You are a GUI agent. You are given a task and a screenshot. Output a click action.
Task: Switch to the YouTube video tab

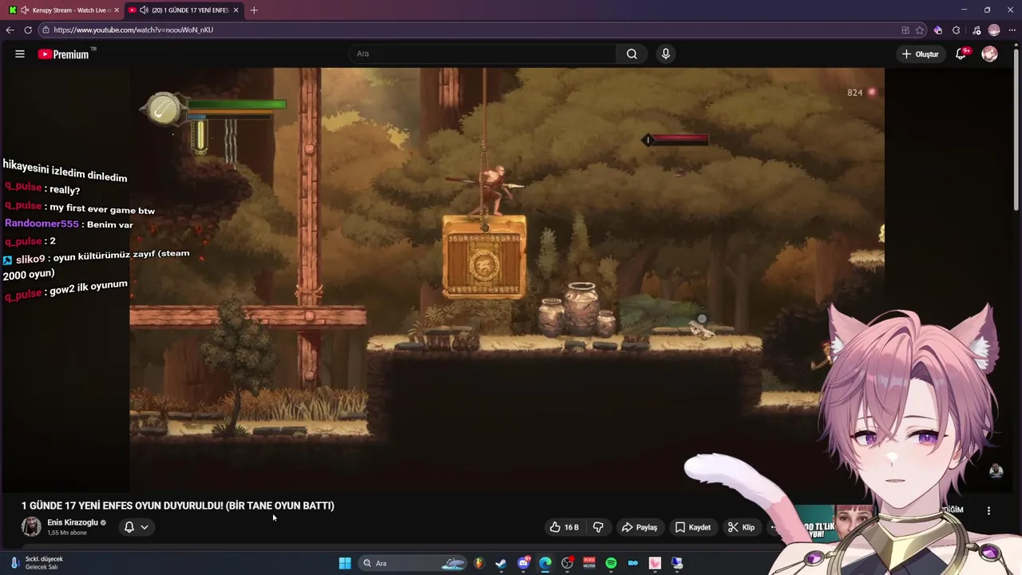tap(184, 10)
